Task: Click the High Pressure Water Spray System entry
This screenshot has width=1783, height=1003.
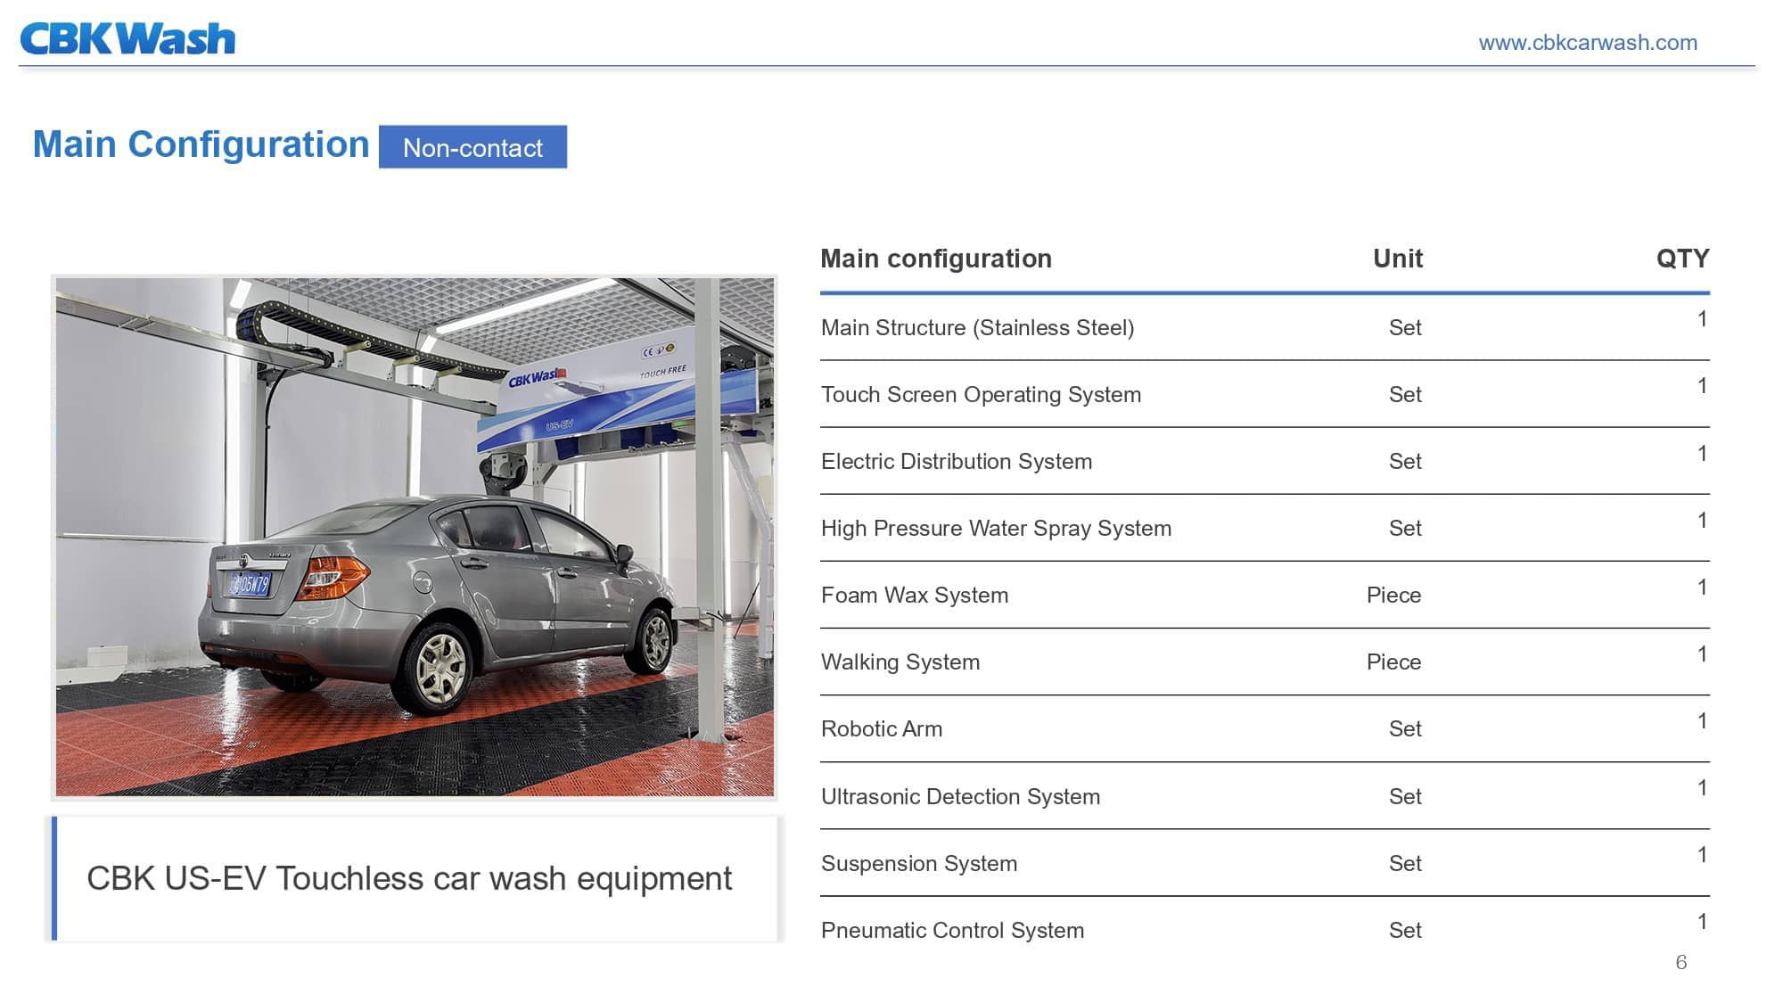Action: pos(996,529)
